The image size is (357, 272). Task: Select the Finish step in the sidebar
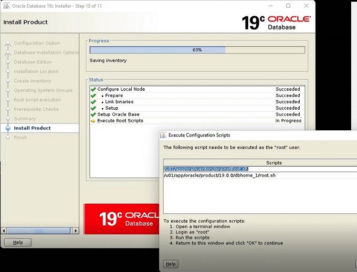point(21,137)
